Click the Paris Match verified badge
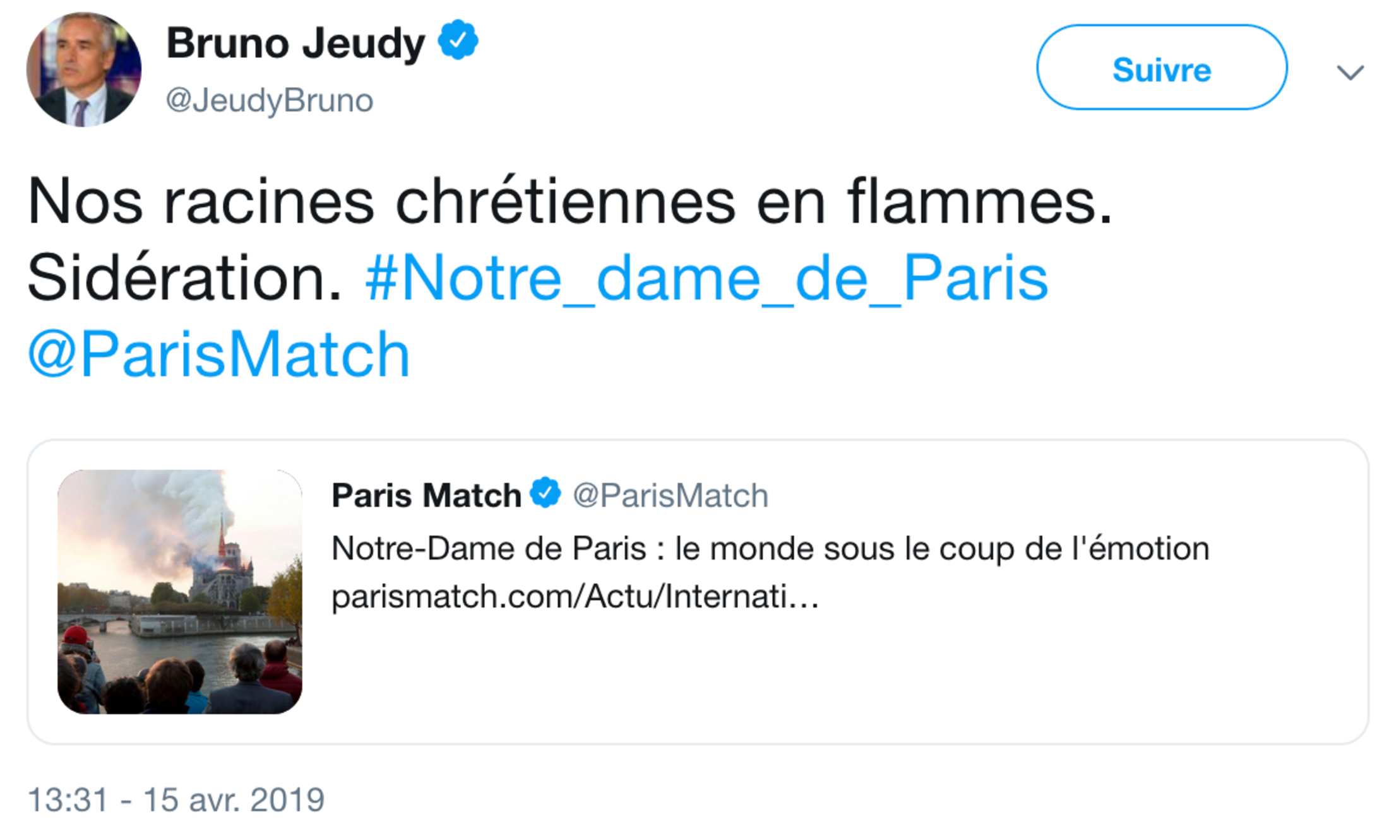The image size is (1389, 834). click(x=545, y=493)
